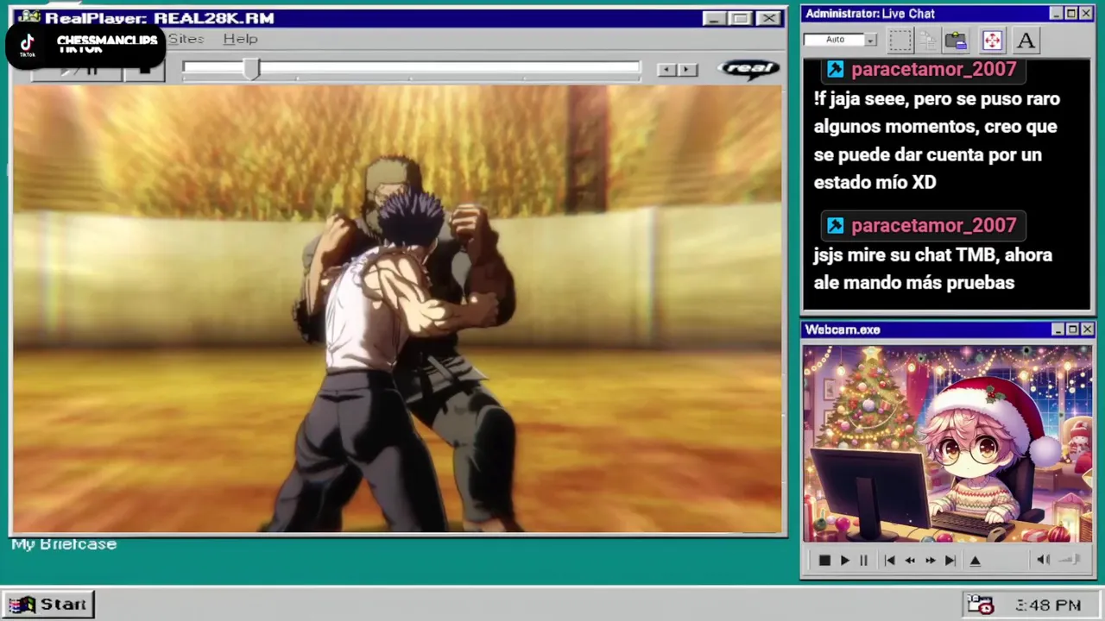Screen dimensions: 1105x621
Task: Minimize the Webcam.exe window
Action: (x=1058, y=329)
